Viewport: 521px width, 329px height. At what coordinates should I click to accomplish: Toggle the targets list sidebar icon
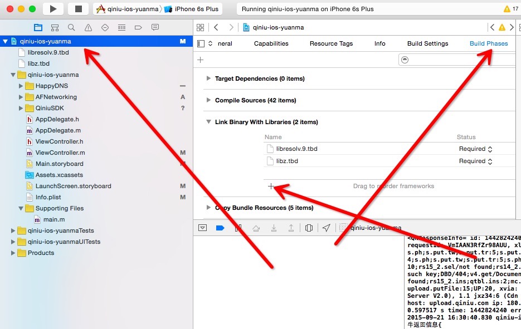[201, 43]
